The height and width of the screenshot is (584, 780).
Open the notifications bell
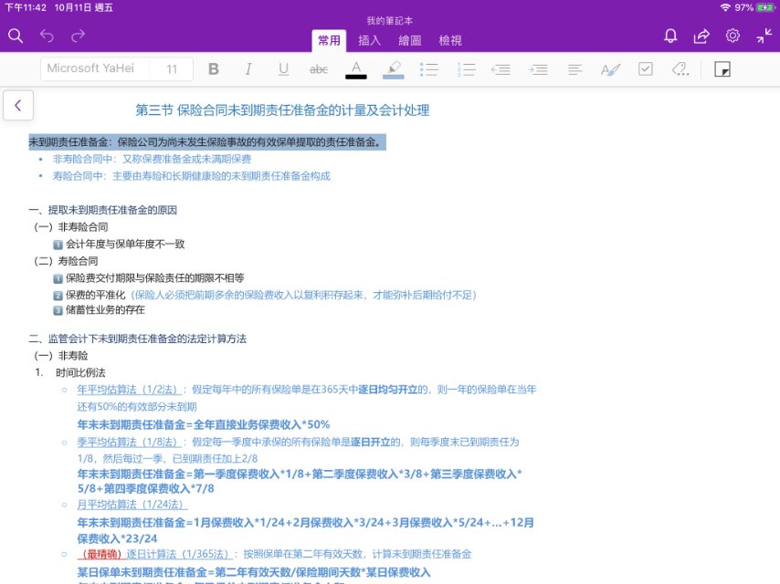pos(670,36)
